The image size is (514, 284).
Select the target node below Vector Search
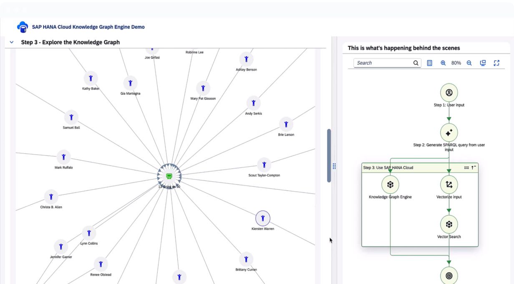(x=449, y=276)
